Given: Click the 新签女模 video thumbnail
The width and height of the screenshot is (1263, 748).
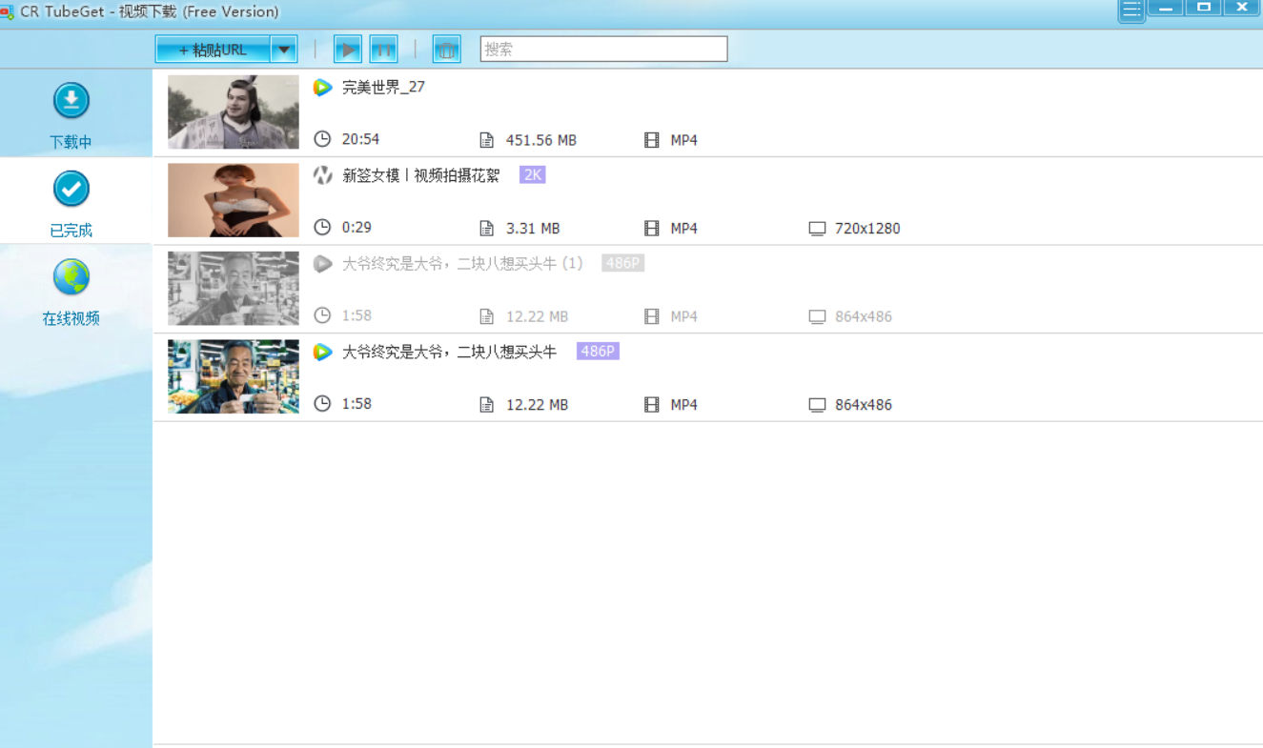Looking at the screenshot, I should pyautogui.click(x=234, y=200).
